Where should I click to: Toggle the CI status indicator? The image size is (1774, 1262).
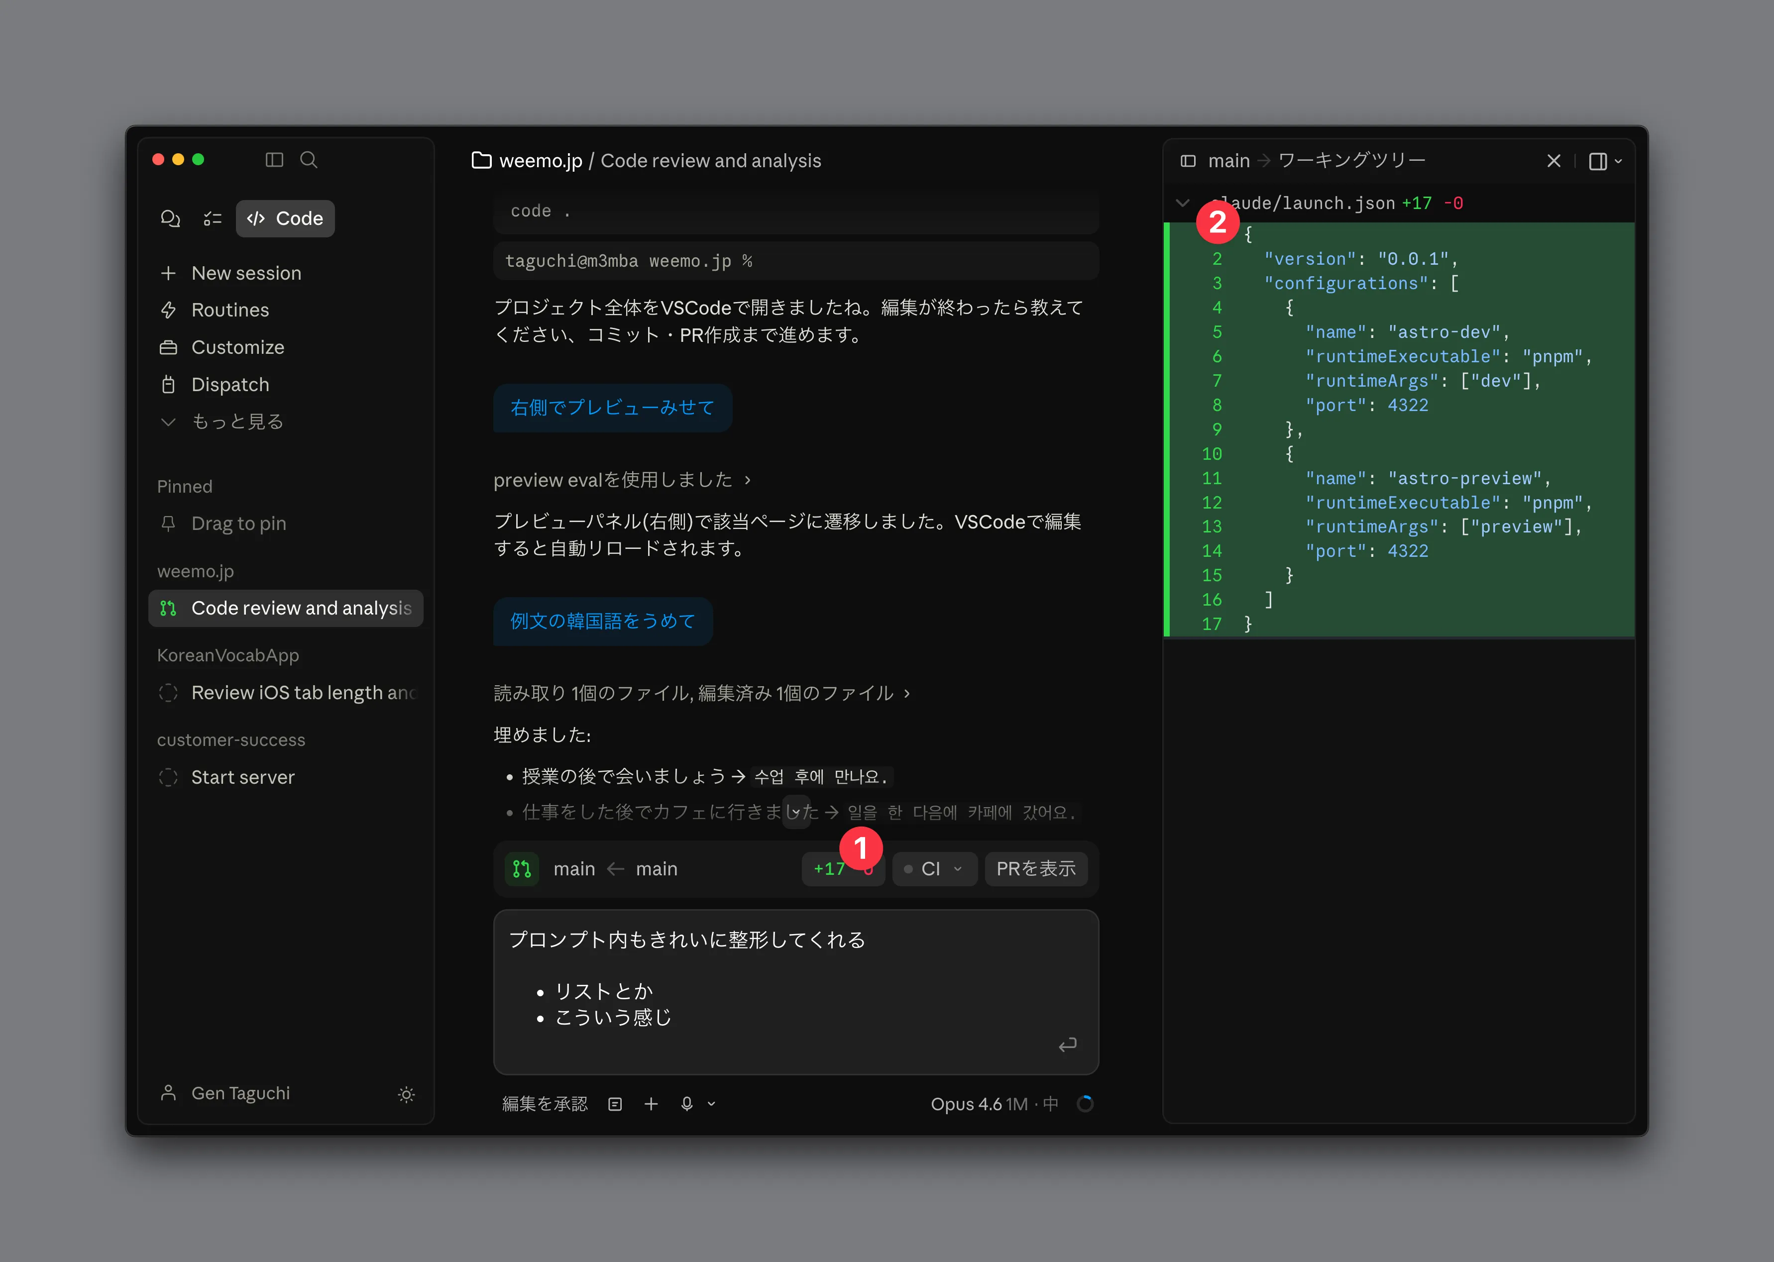click(x=934, y=869)
